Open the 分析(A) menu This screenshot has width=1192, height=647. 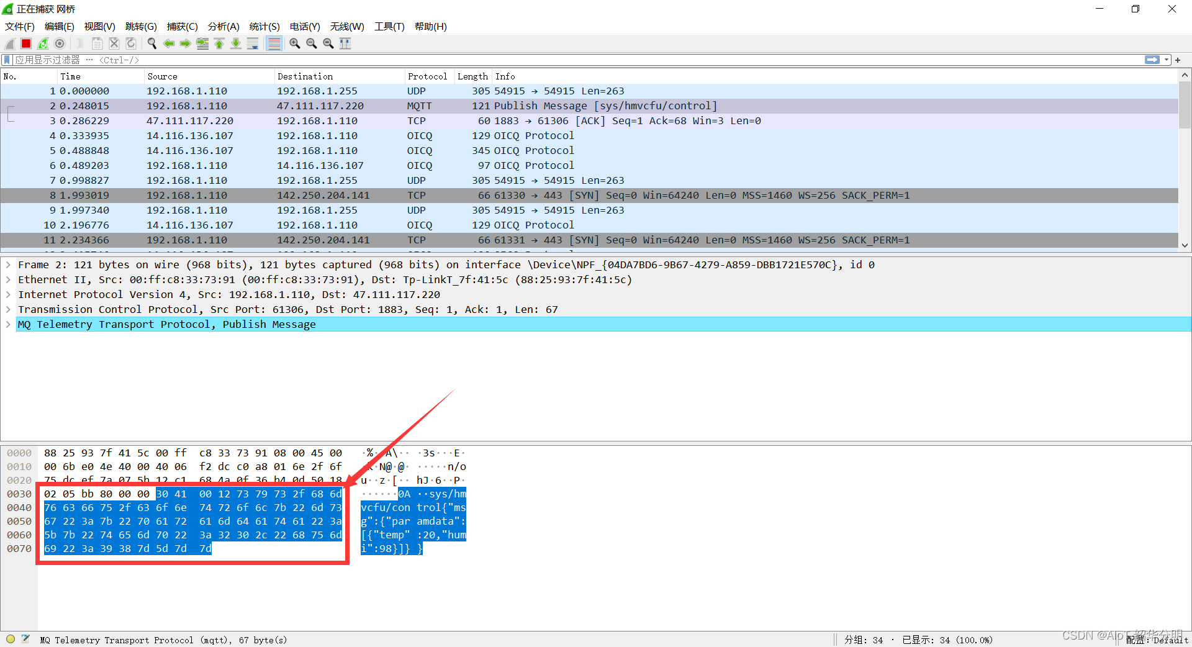click(223, 27)
